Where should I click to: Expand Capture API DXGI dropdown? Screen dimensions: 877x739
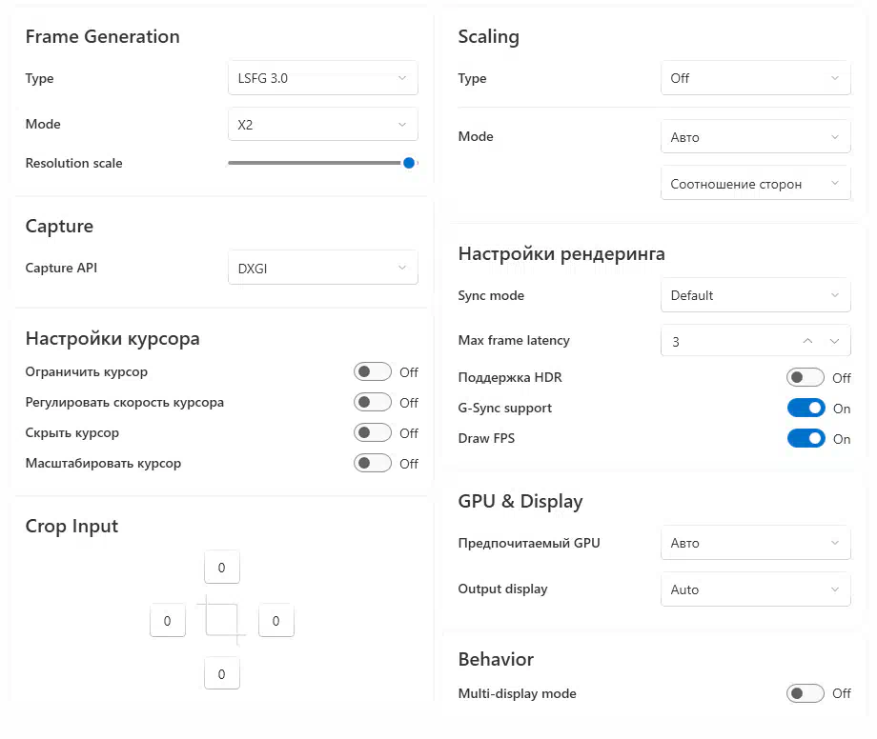(323, 269)
